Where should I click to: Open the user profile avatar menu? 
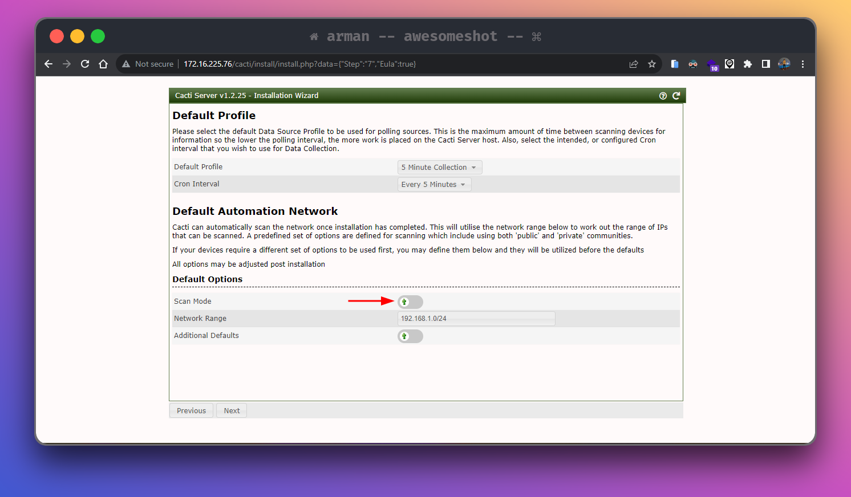784,64
